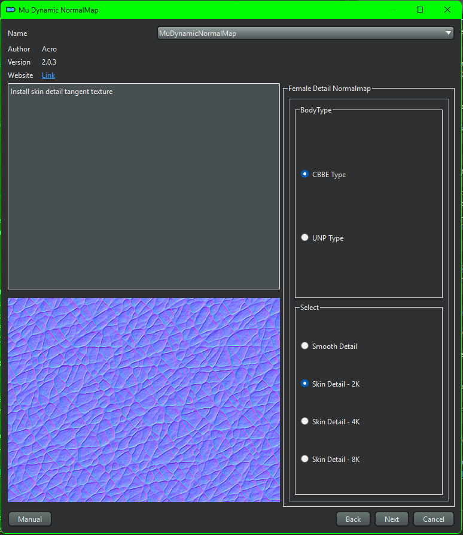Click the Select group label
The height and width of the screenshot is (535, 463).
pos(309,308)
